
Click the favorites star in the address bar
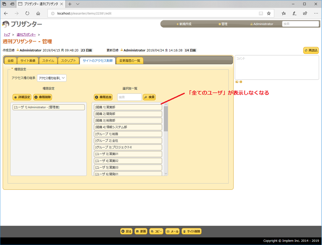pos(269,13)
